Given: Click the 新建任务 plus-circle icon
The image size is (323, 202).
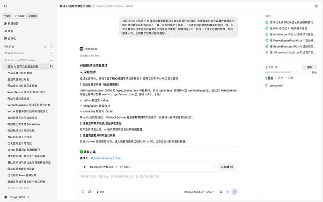Looking at the screenshot, I should click(5, 23).
